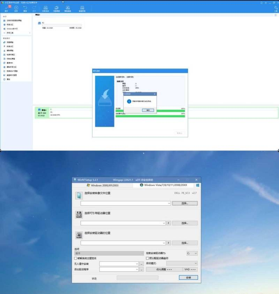Screen dimensions: 279x294
Task: Open the boot drive location dropdown
Action: [x=164, y=223]
